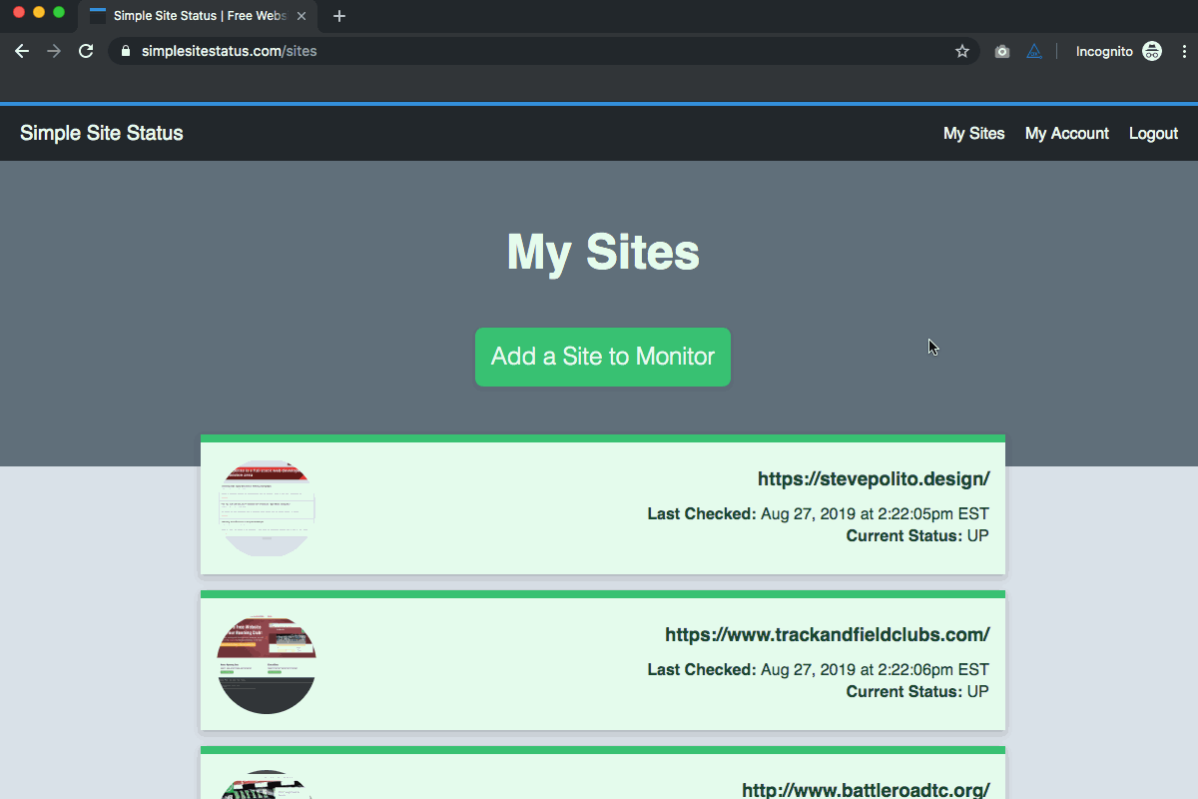Open My Sites in navigation bar

tap(974, 134)
